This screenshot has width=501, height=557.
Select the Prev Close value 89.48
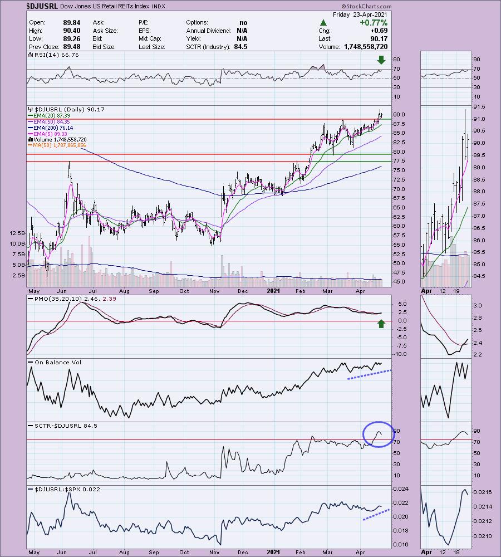72,47
